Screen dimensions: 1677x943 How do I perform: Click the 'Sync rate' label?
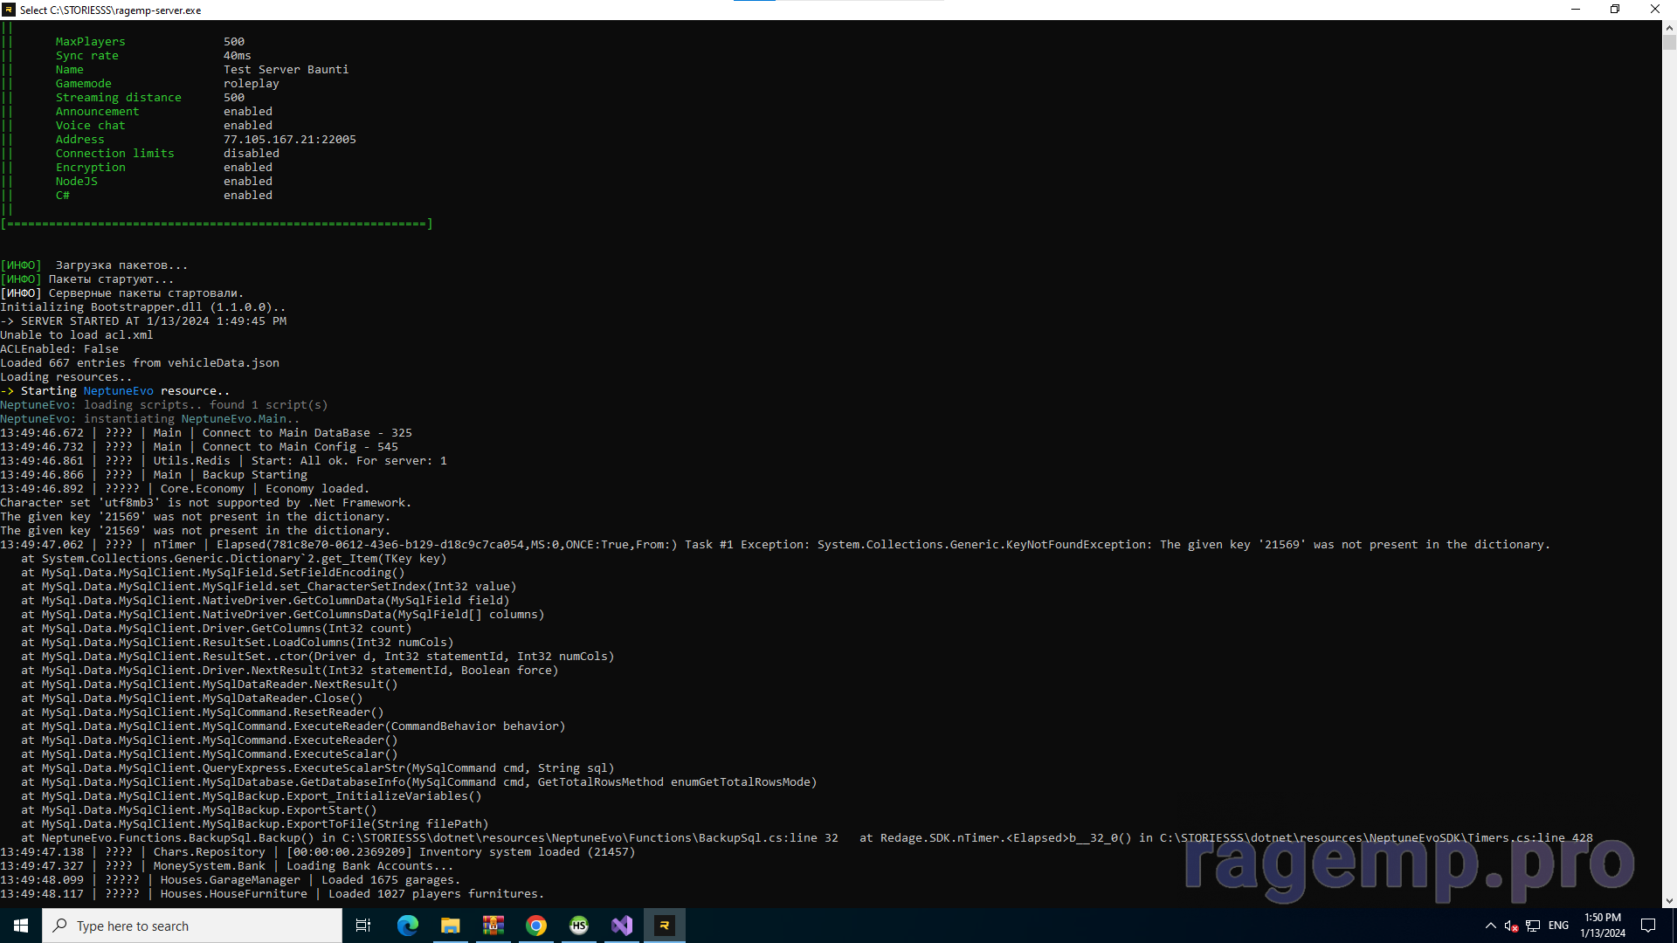coord(87,55)
